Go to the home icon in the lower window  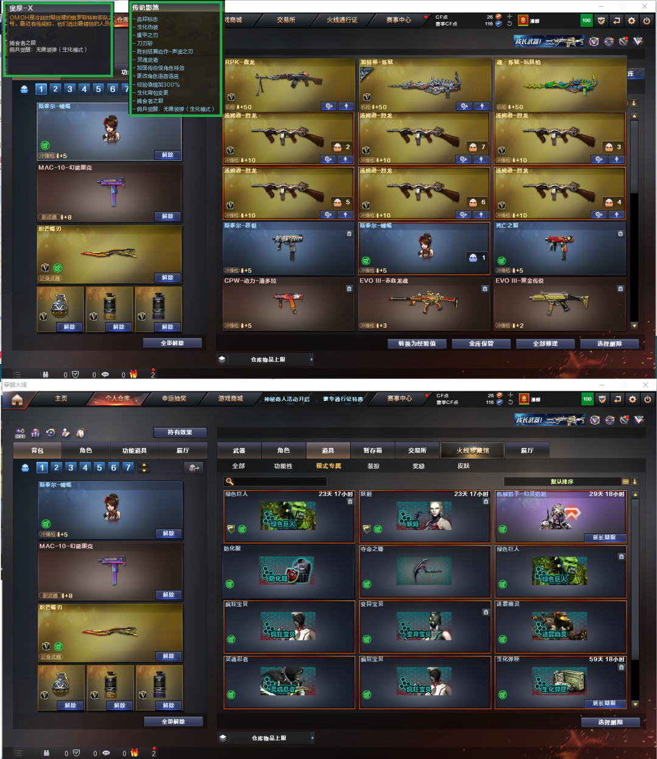click(x=17, y=399)
